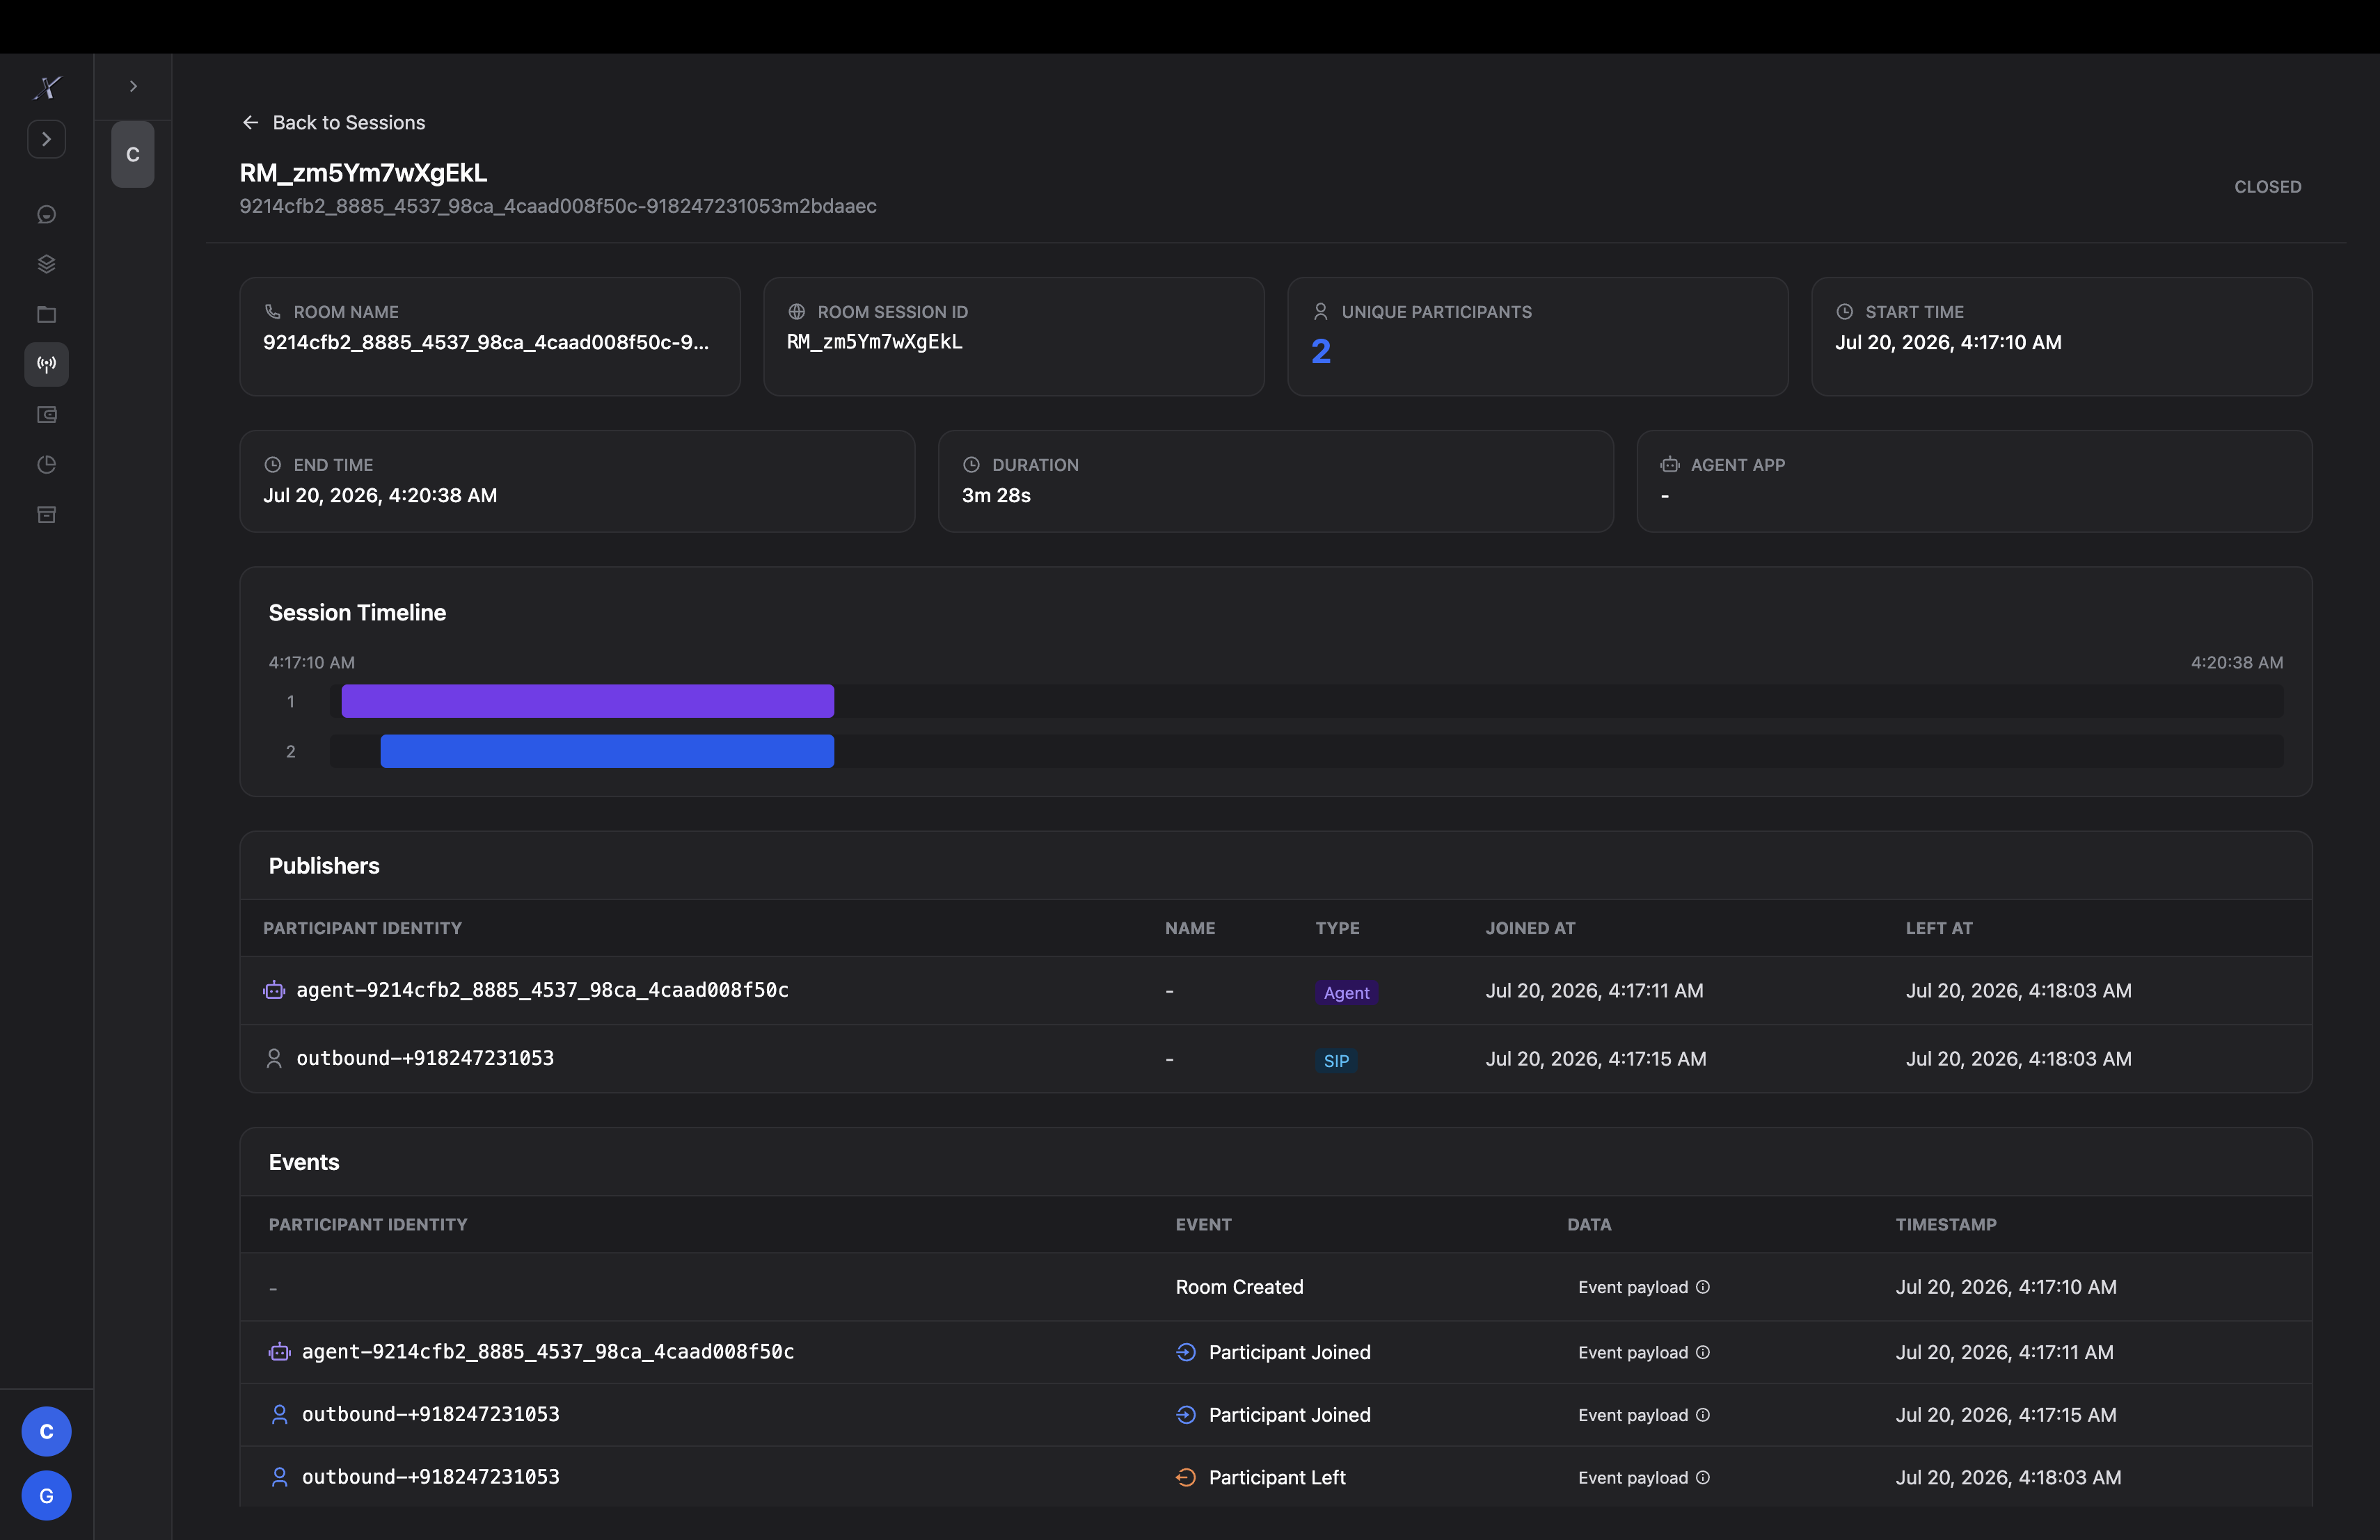Click the TIMESTAMP column header in Events
Viewport: 2380px width, 1540px height.
pyautogui.click(x=1945, y=1224)
